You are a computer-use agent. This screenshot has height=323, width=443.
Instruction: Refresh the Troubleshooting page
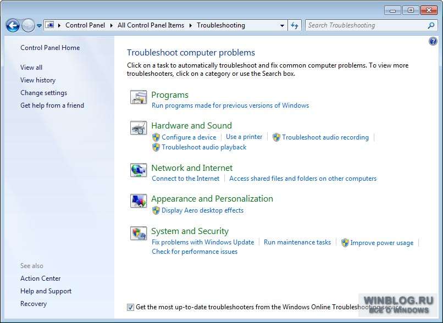pyautogui.click(x=295, y=25)
